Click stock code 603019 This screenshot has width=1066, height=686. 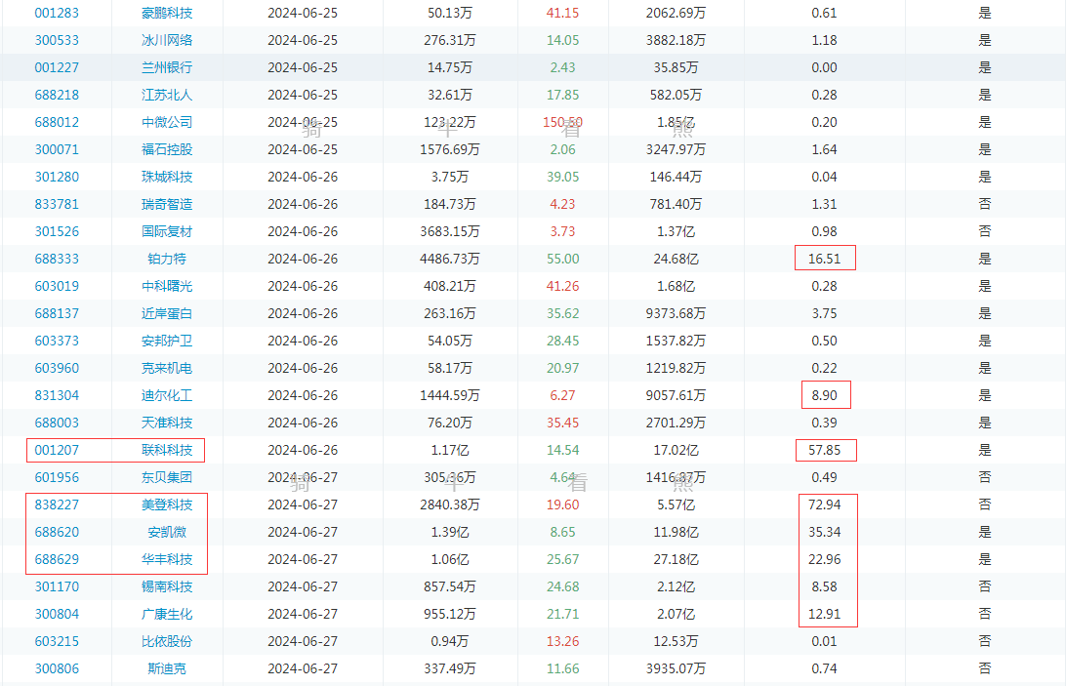coord(57,286)
